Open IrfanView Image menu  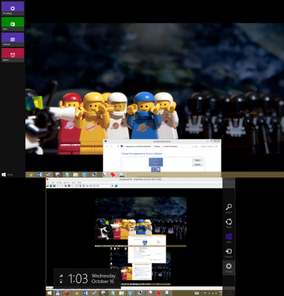59,183
